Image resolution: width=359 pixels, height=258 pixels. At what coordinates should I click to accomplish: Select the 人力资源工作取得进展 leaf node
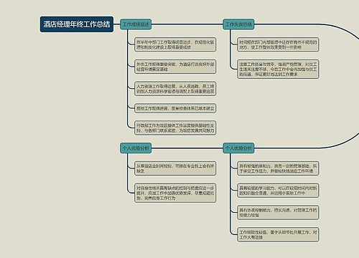tap(175, 89)
